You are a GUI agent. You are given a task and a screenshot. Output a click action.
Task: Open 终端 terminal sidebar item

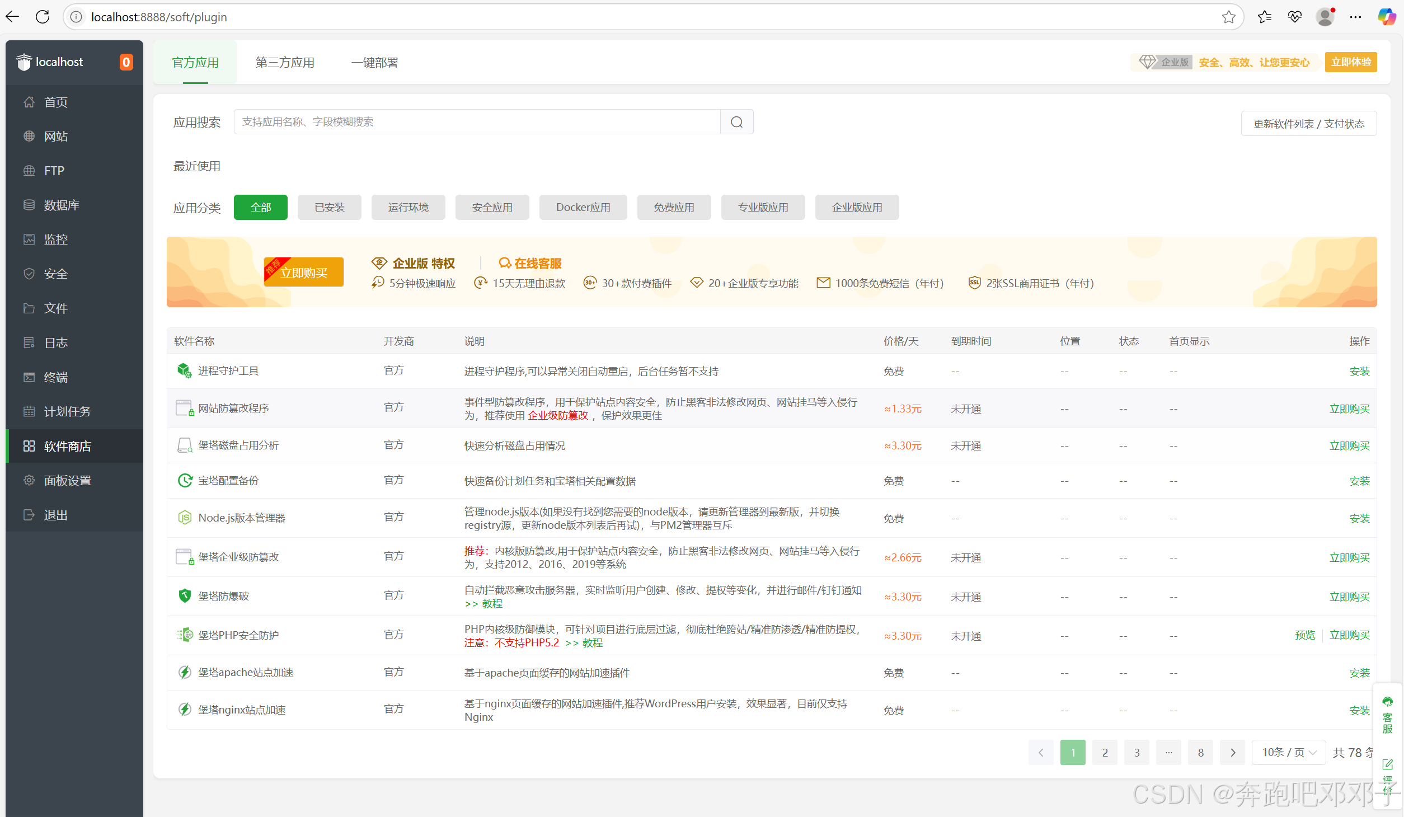74,377
